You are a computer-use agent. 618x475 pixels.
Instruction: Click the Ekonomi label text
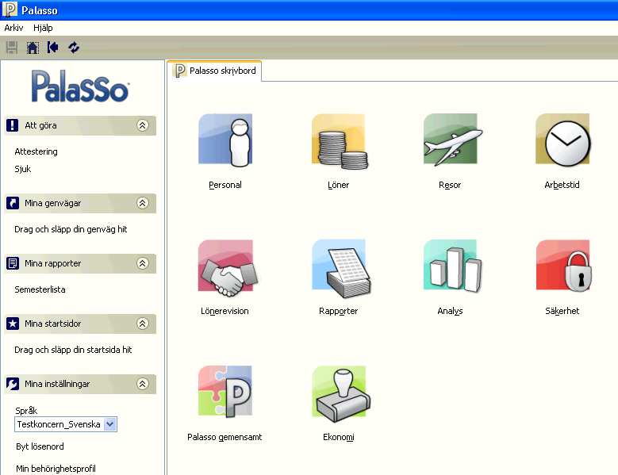coord(339,437)
